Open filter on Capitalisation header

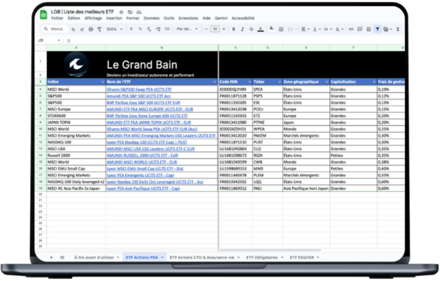click(374, 82)
